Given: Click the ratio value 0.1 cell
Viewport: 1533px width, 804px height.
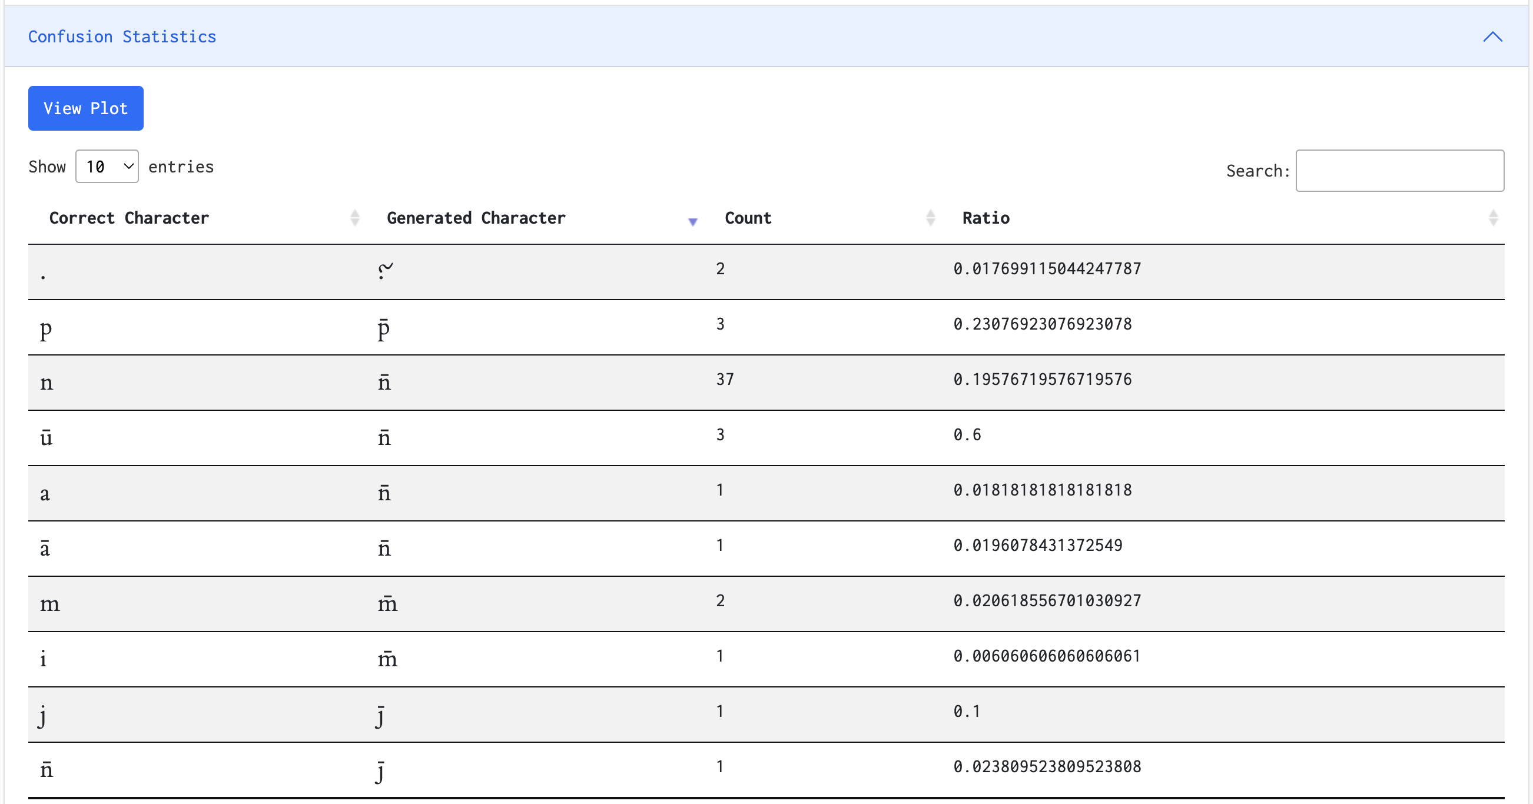Looking at the screenshot, I should pos(967,712).
